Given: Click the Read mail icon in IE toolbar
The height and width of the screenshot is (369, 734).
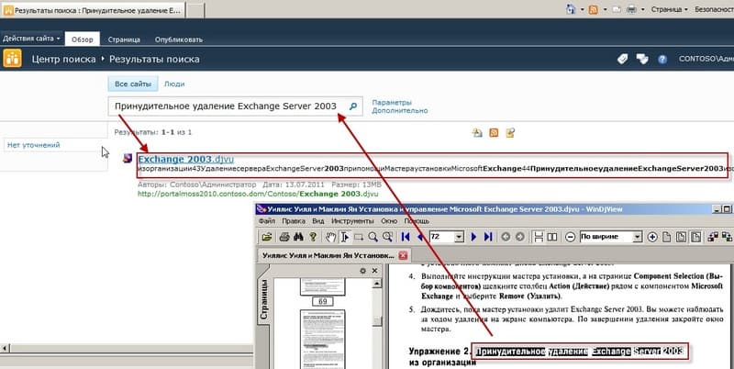Looking at the screenshot, I should pos(617,9).
